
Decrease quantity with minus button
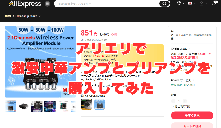click(x=173, y=101)
